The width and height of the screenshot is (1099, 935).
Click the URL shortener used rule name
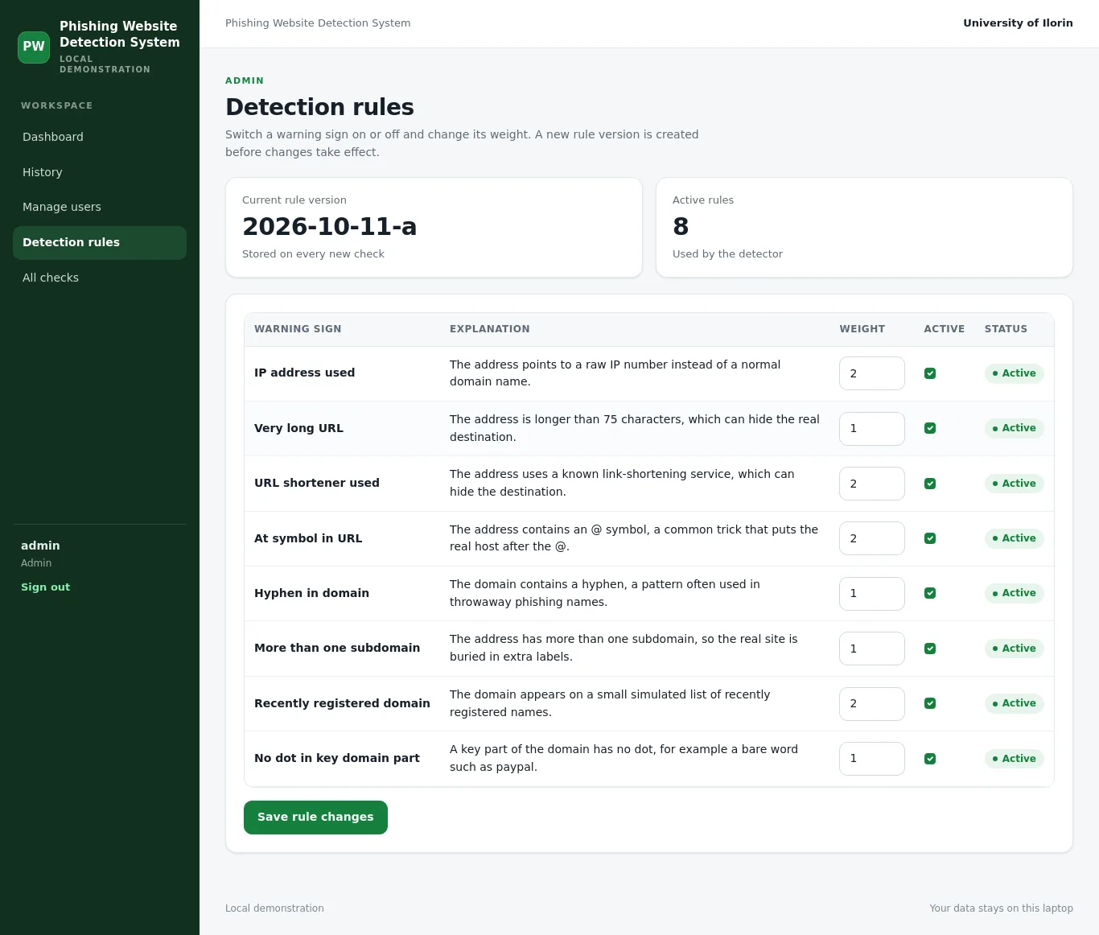pyautogui.click(x=316, y=483)
